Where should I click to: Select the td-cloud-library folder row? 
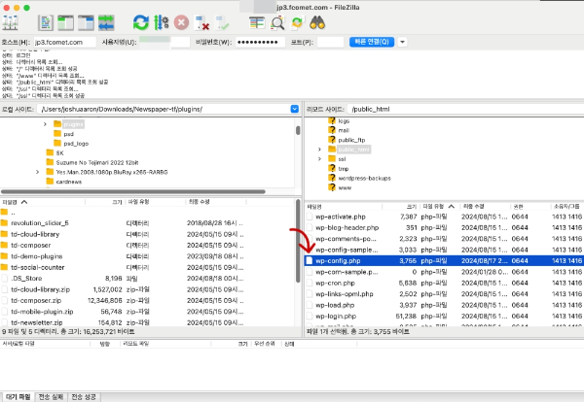pos(148,234)
